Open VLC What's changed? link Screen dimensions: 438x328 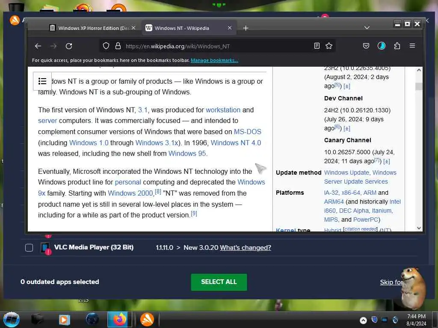click(x=246, y=248)
